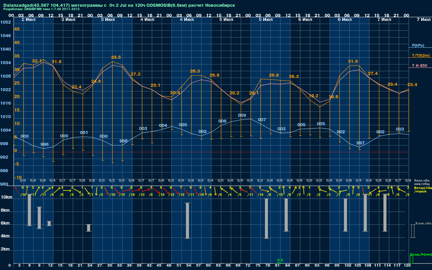
Task: Click the 31.9 temperature label
Action: pos(353,61)
